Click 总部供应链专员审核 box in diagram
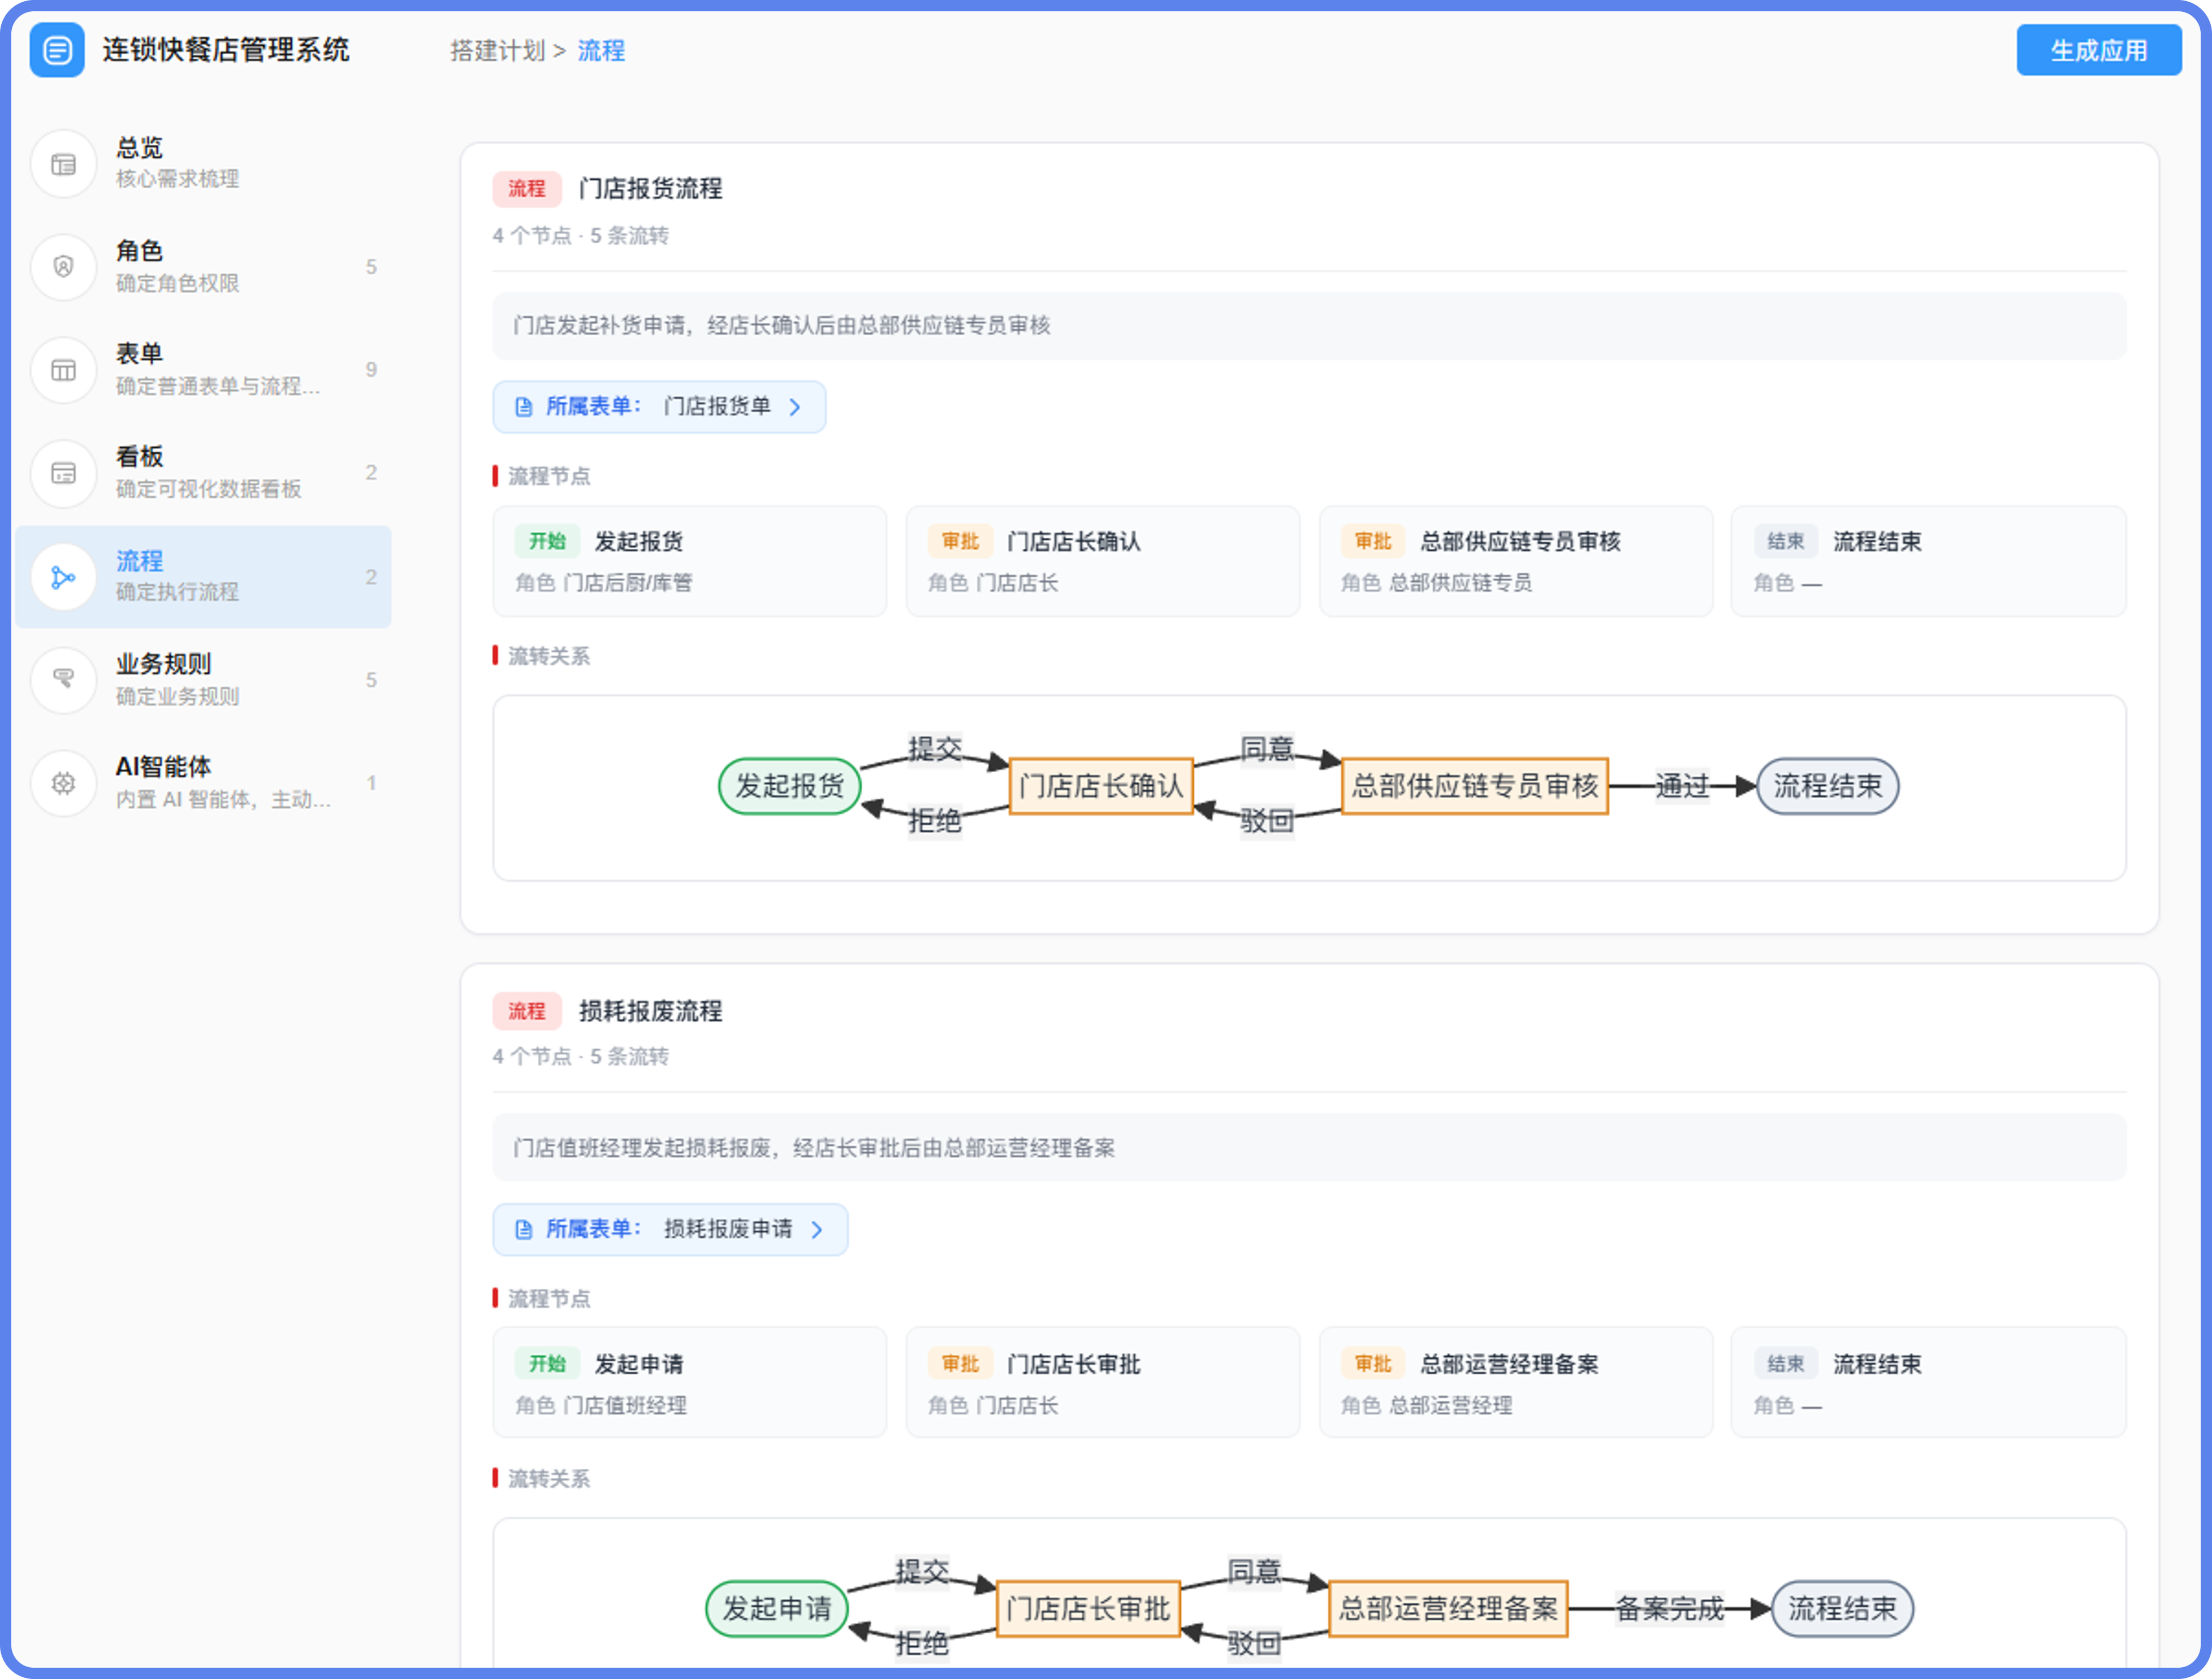Viewport: 2212px width, 1679px height. pos(1474,786)
